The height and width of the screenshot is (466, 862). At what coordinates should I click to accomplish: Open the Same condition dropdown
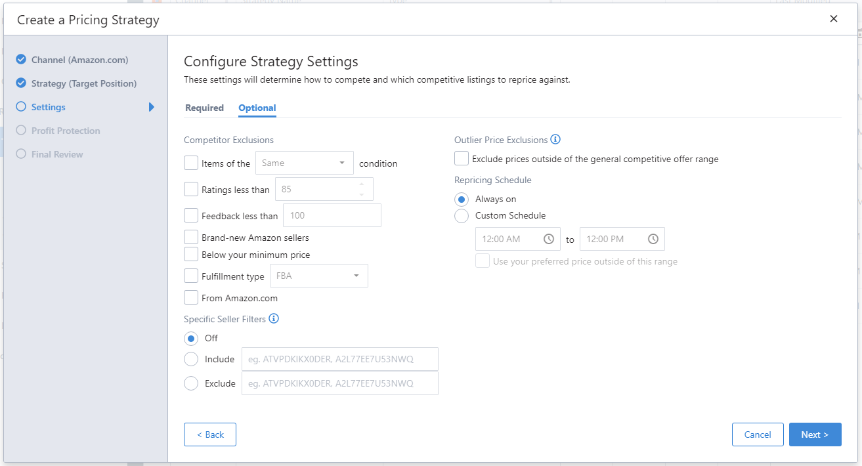click(x=304, y=163)
